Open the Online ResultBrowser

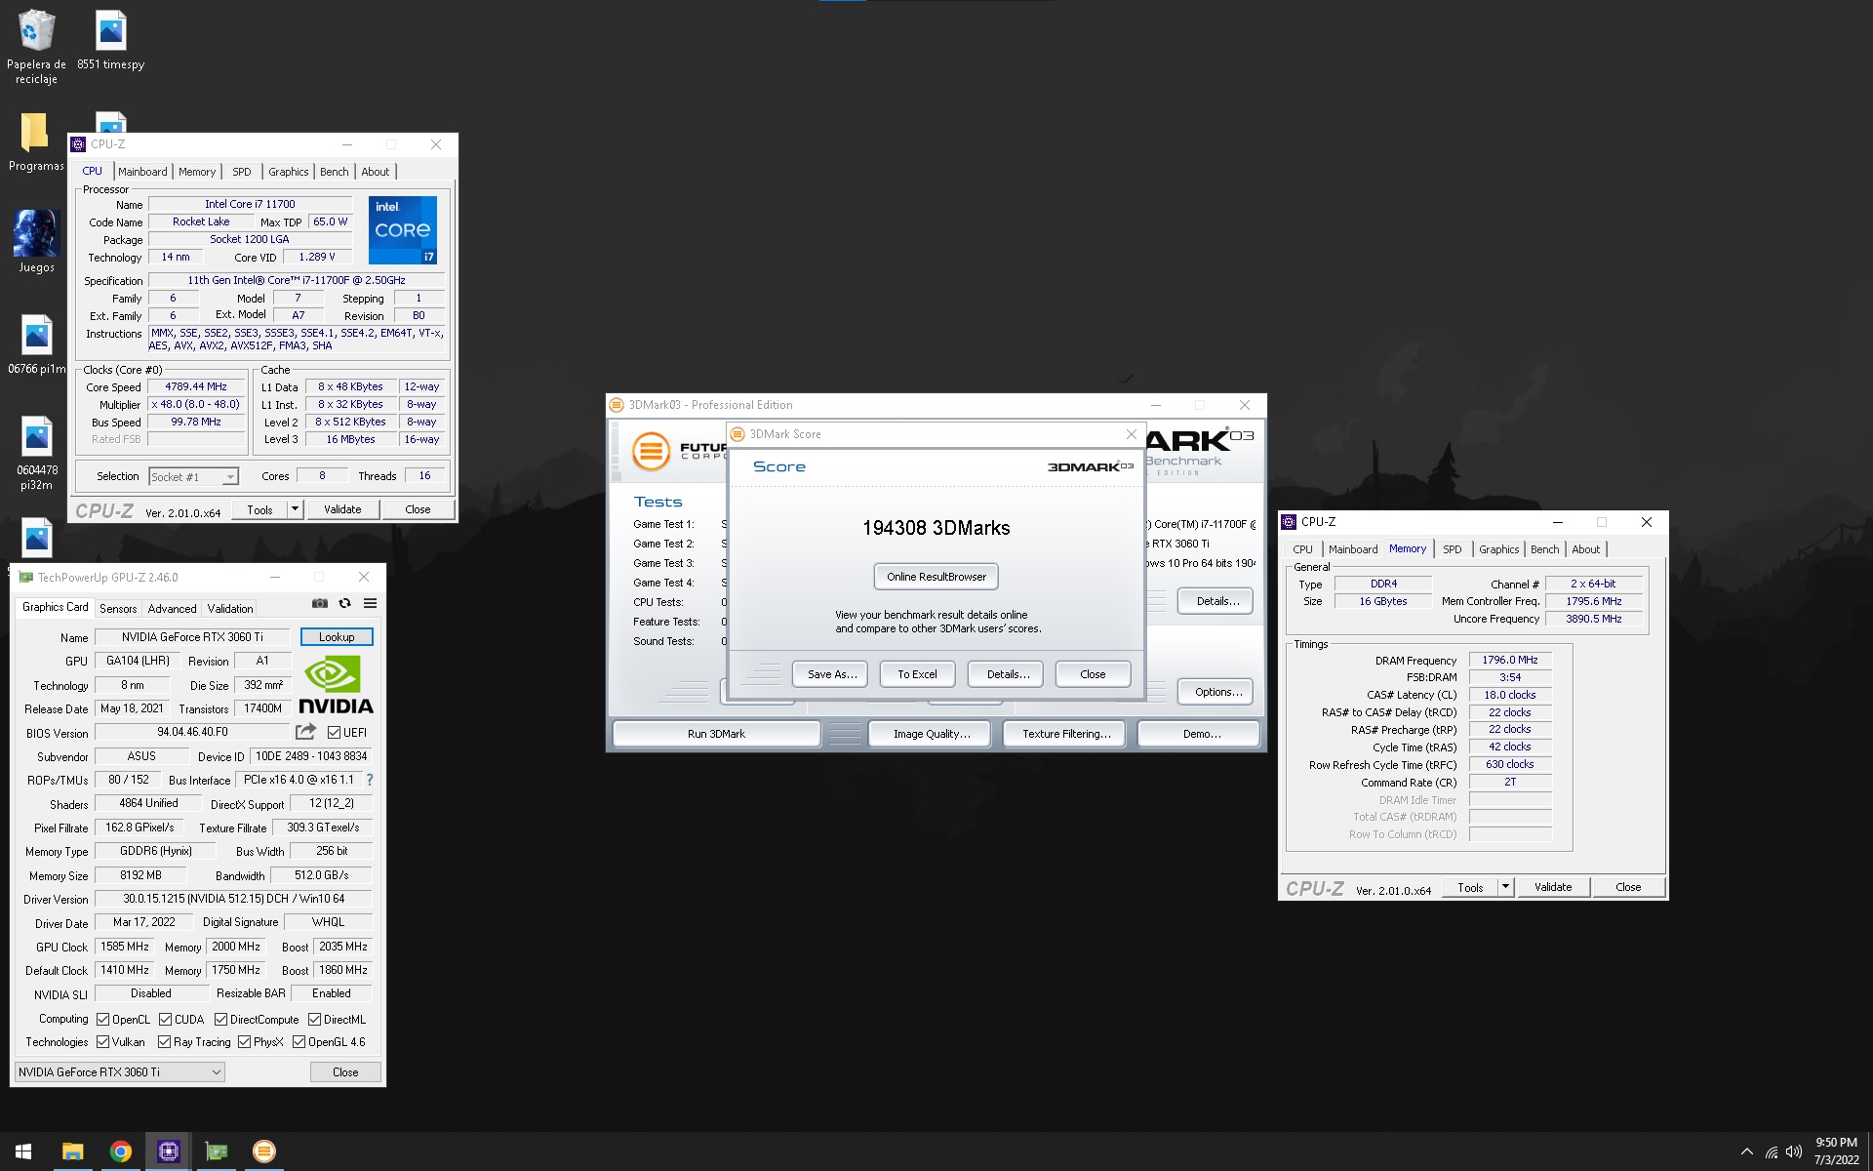pos(936,577)
